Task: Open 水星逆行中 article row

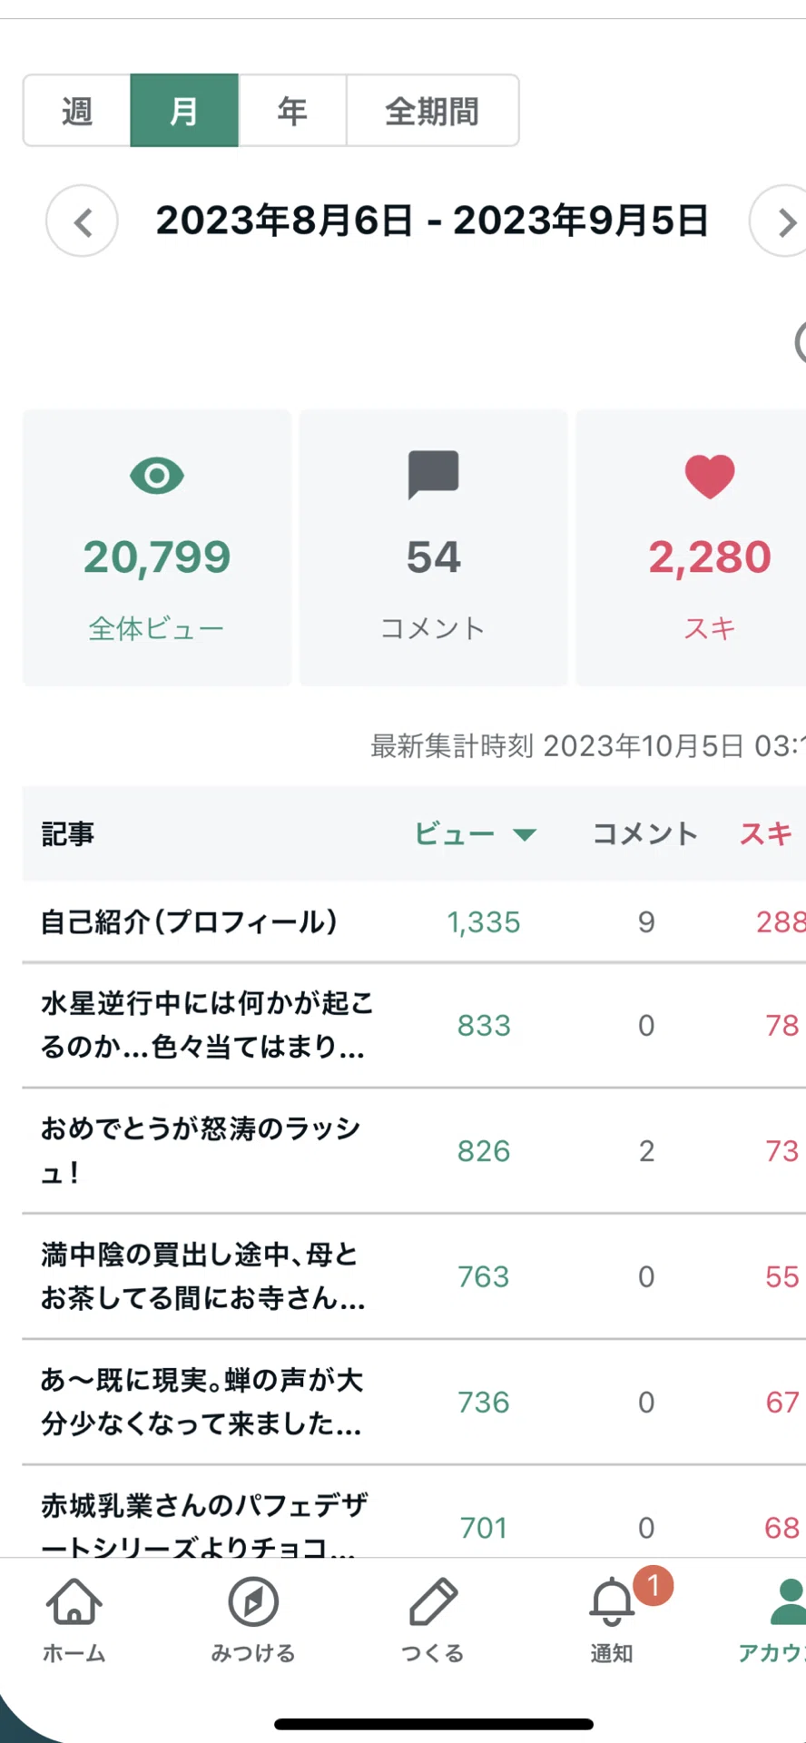Action: pyautogui.click(x=414, y=1026)
